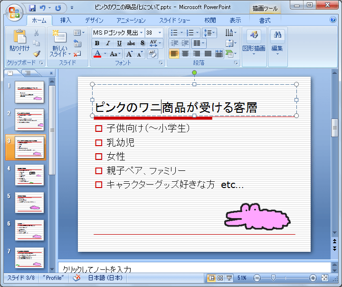Center align the text
The image size is (342, 287).
(x=185, y=54)
